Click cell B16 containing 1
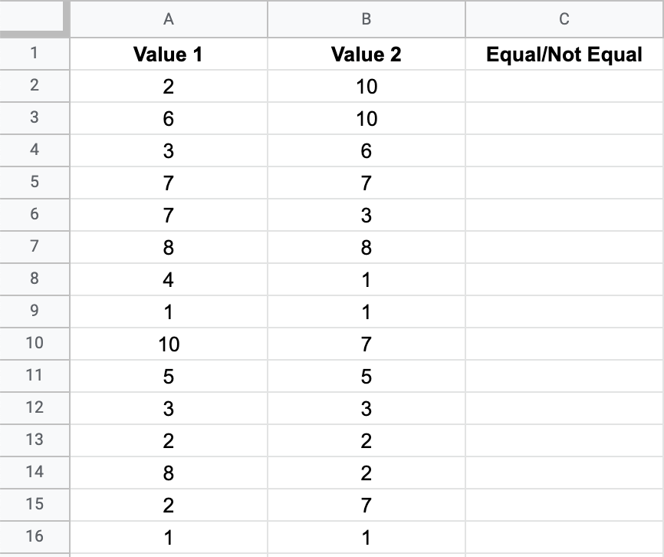664x557 pixels. pos(366,537)
